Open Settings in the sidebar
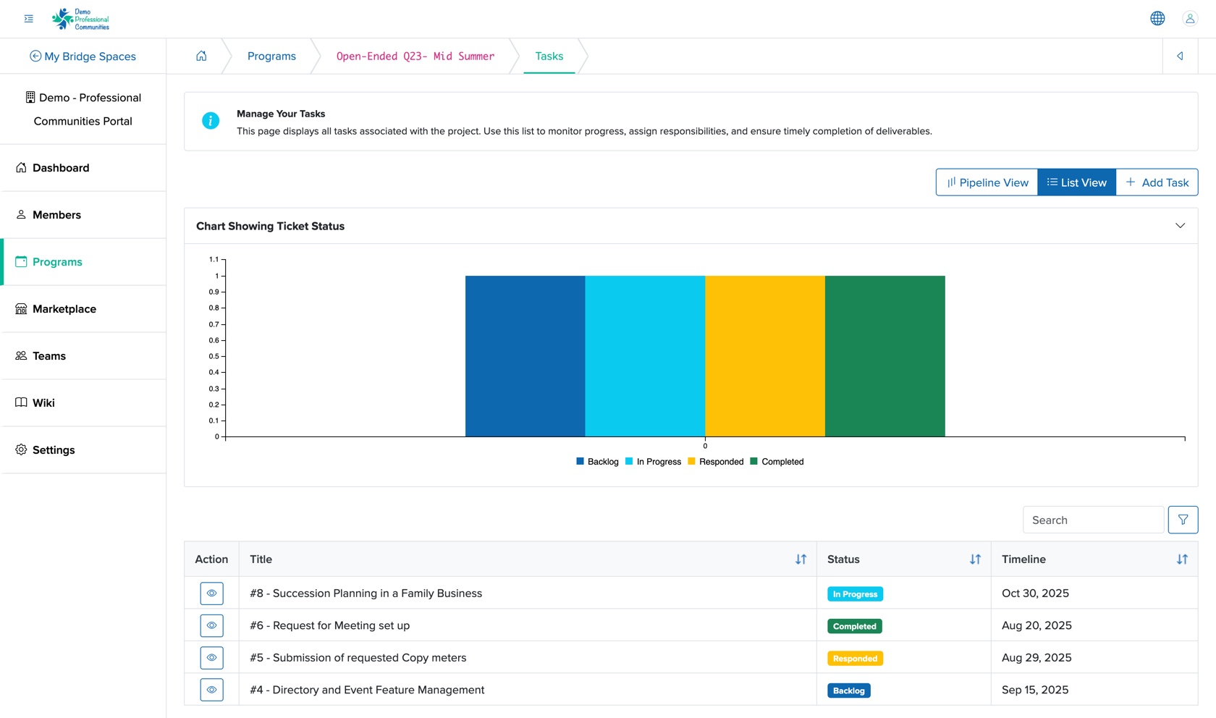Screen dimensions: 1216x718 (83, 450)
